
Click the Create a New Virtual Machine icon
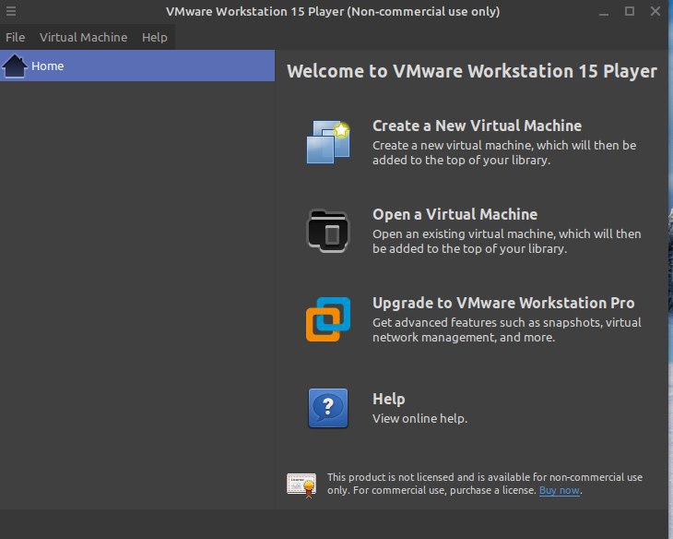point(328,142)
